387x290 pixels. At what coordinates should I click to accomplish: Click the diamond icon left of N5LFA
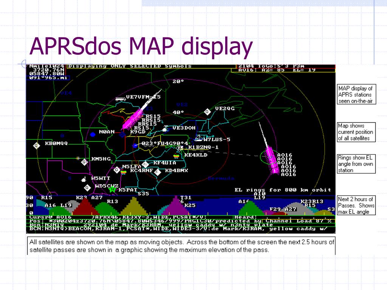117,170
